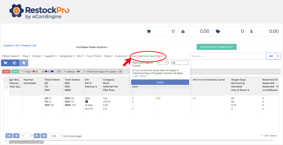283x145 pixels.
Task: Tick the checkbox below the header checkbox
Action: (x=6, y=87)
